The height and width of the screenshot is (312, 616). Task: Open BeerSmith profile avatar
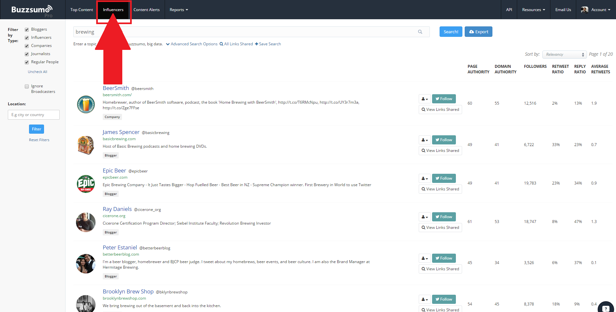[86, 104]
